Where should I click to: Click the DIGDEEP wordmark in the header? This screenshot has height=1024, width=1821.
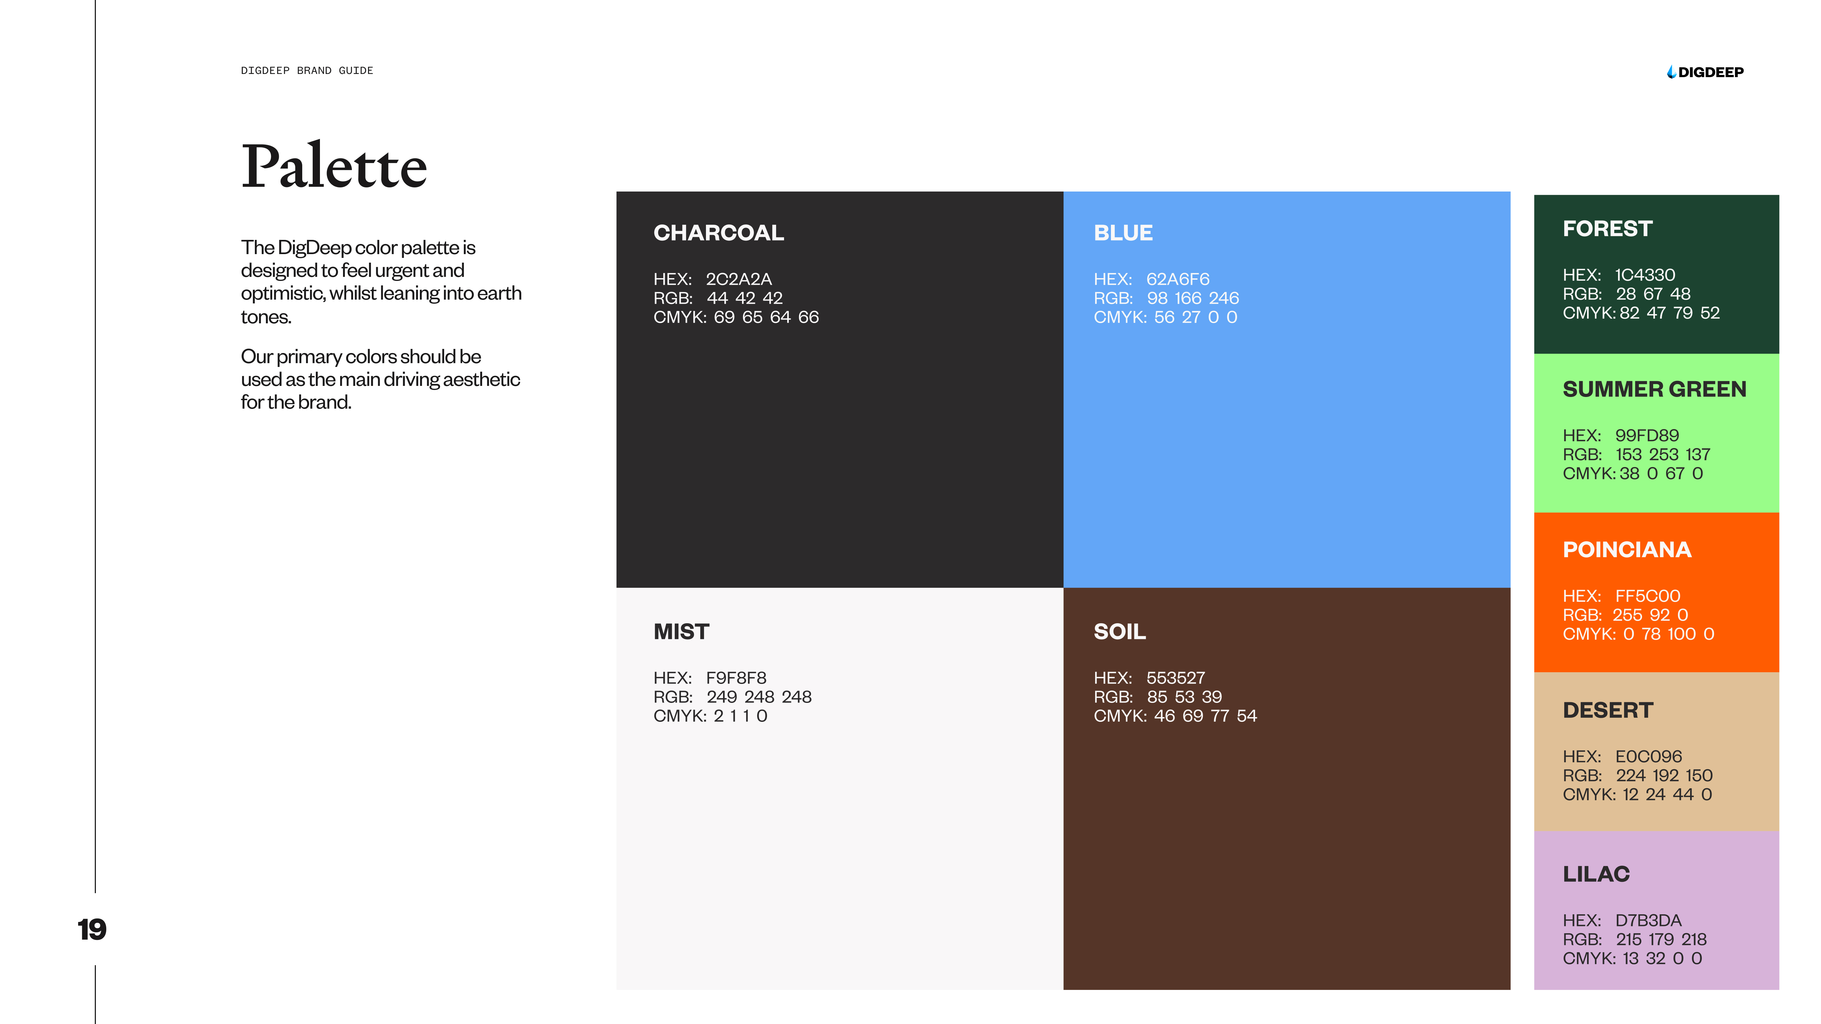1711,72
